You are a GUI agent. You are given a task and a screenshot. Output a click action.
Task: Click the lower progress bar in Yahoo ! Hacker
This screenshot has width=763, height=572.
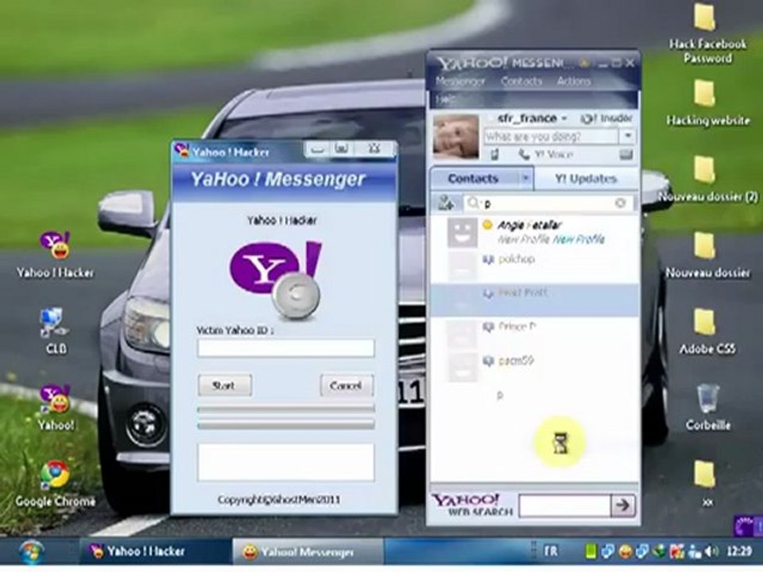tap(285, 425)
